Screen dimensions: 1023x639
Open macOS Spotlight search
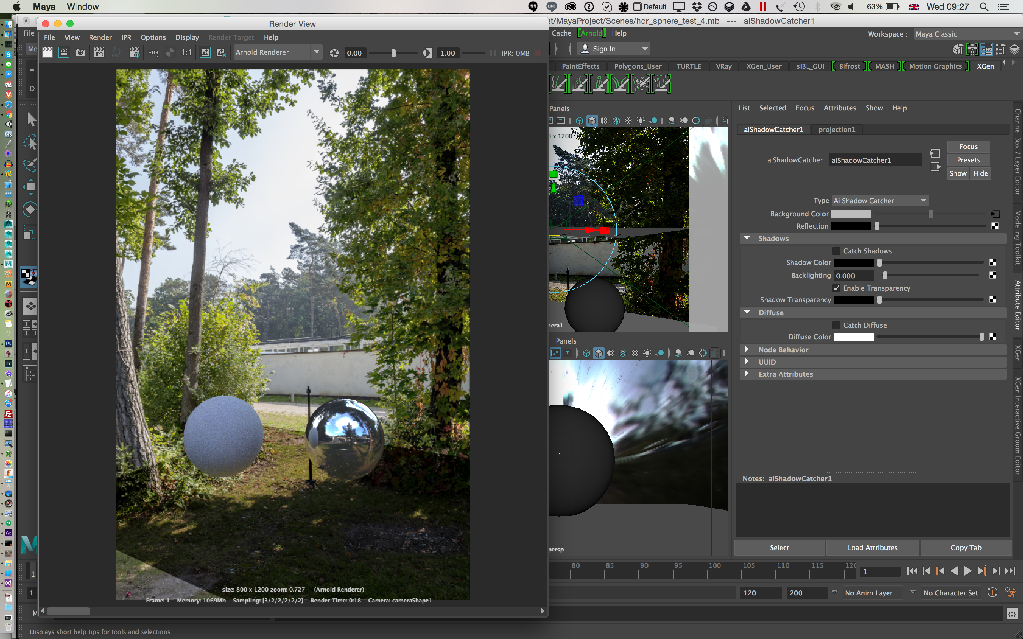(x=984, y=7)
